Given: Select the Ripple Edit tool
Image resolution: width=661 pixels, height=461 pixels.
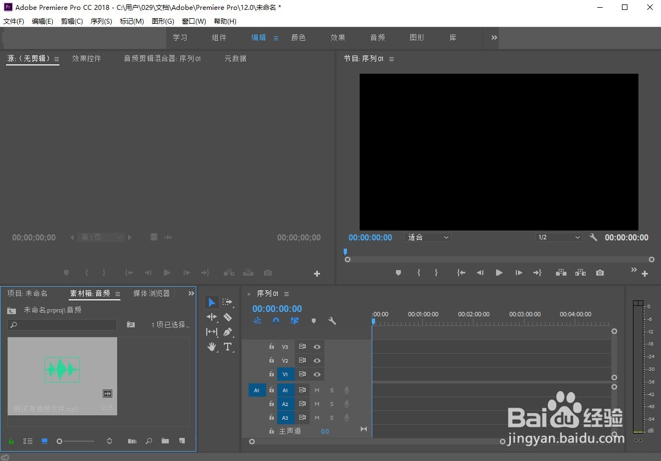Looking at the screenshot, I should [x=212, y=317].
